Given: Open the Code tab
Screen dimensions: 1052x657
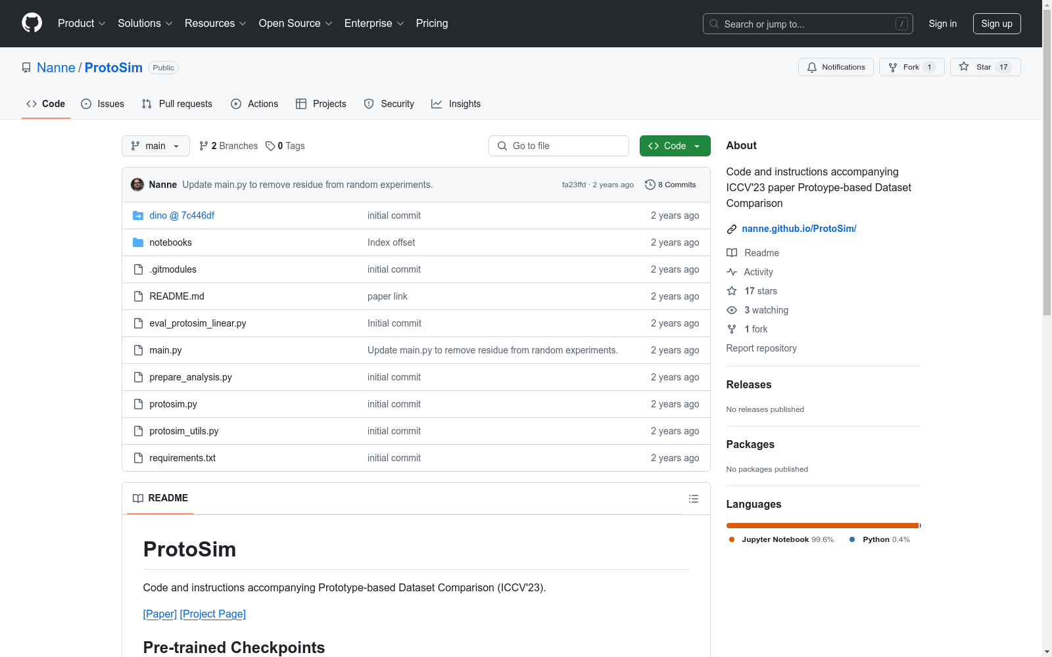Looking at the screenshot, I should 46,104.
